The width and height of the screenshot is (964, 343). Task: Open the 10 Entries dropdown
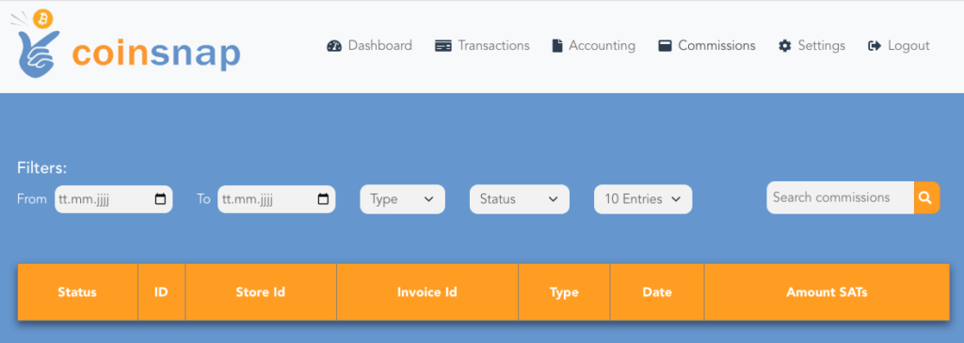[x=643, y=199]
